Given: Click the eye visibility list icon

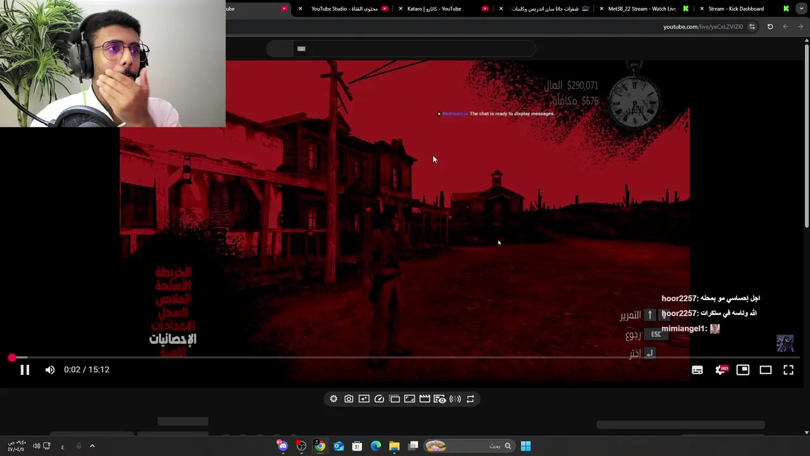Looking at the screenshot, I should pyautogui.click(x=440, y=399).
